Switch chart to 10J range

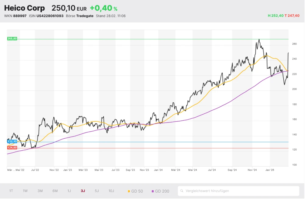pyautogui.click(x=111, y=191)
